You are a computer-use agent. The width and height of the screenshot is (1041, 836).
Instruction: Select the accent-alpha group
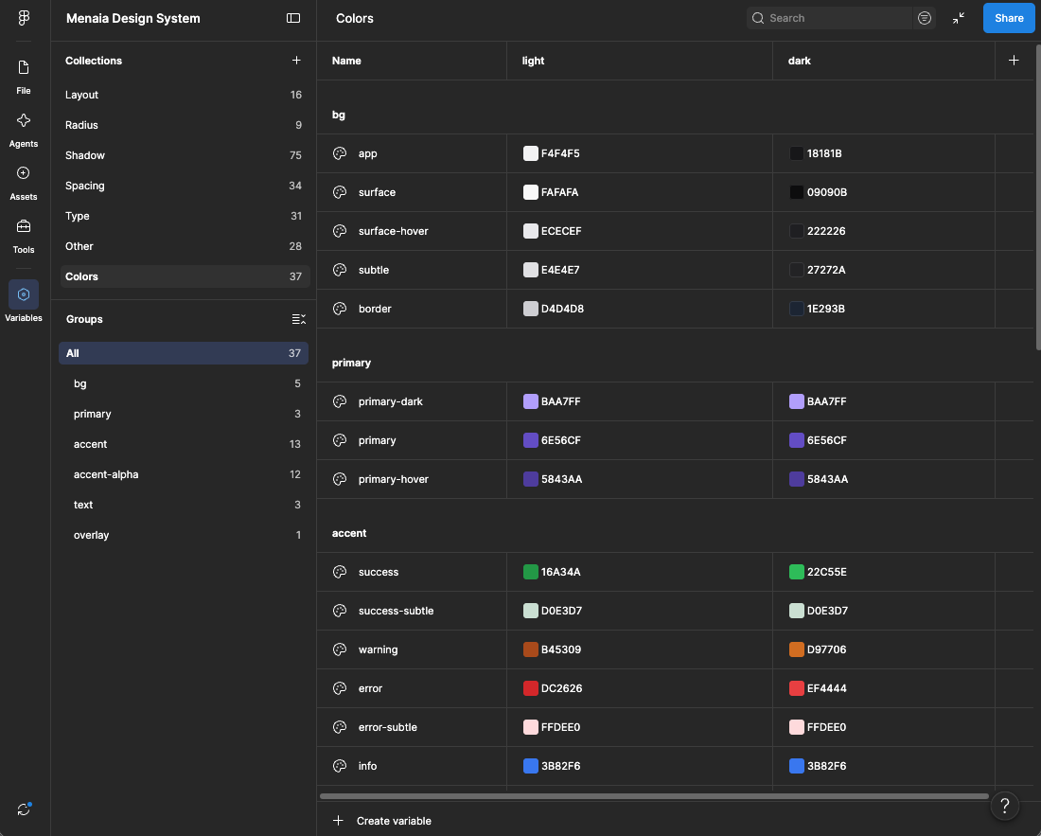click(184, 474)
